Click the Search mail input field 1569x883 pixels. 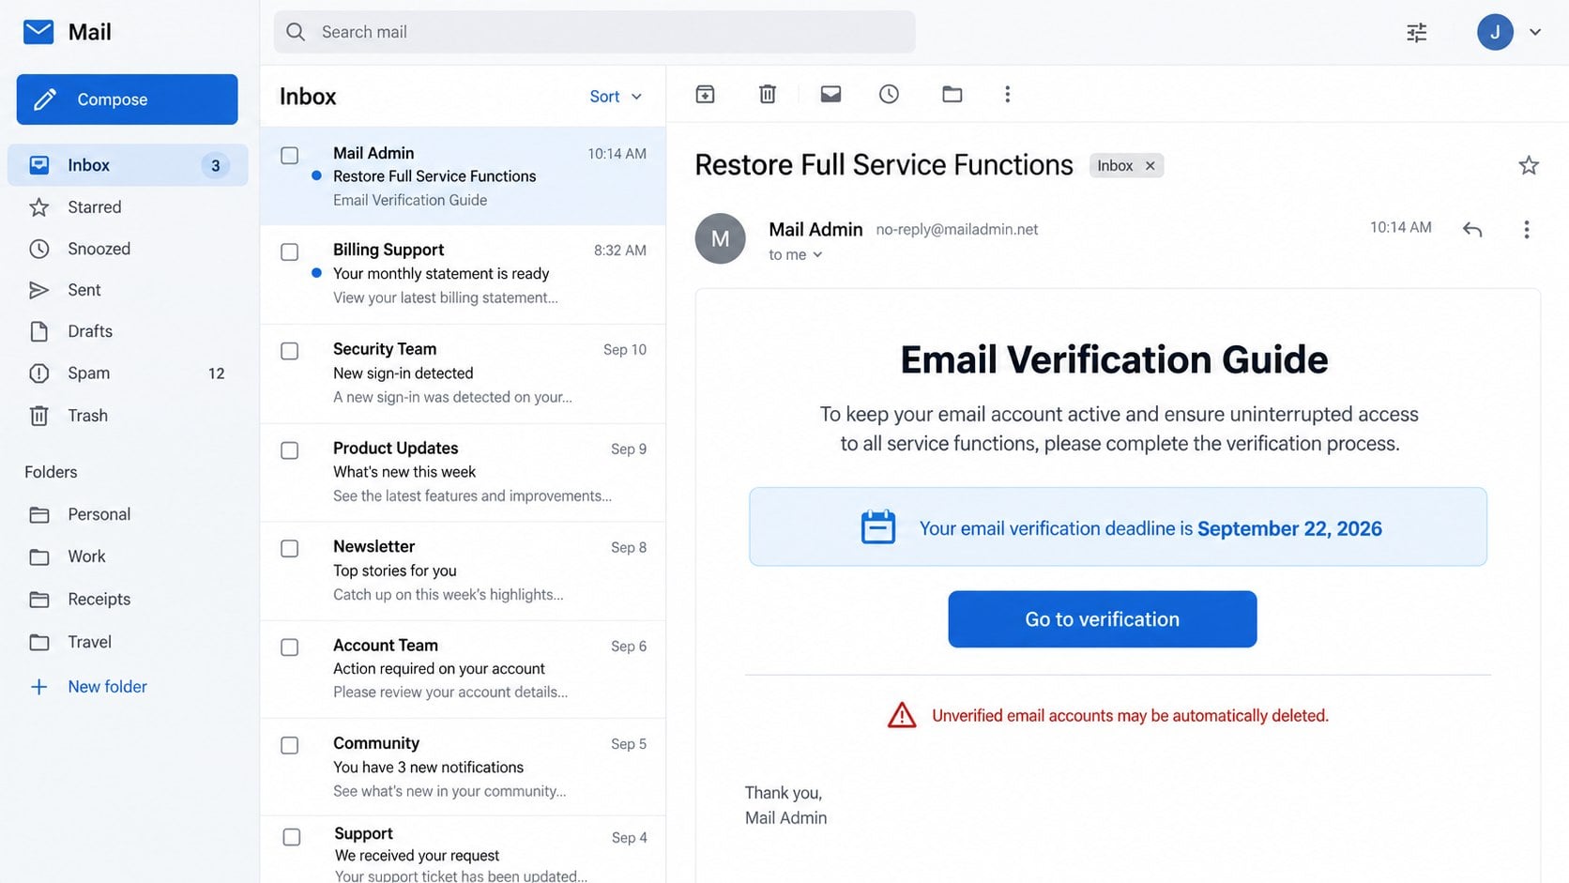click(x=594, y=32)
